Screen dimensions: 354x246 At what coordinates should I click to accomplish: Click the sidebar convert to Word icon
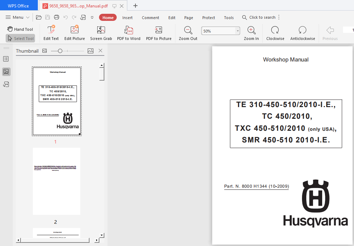pos(6,84)
